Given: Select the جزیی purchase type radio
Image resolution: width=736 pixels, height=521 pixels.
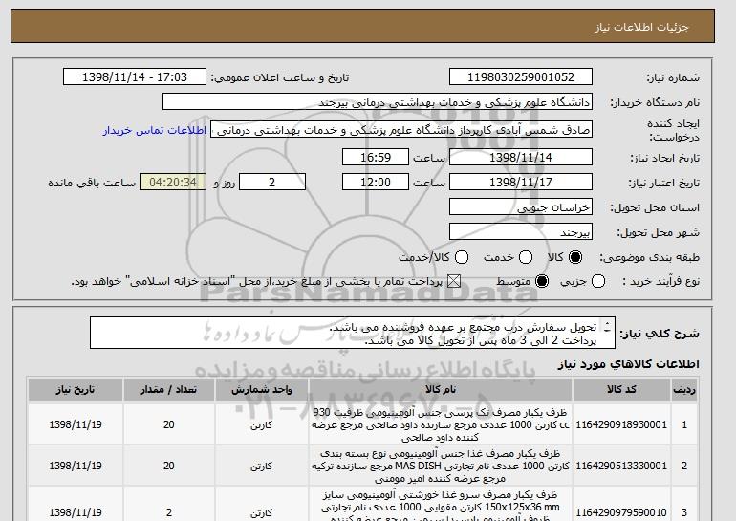Looking at the screenshot, I should (598, 282).
